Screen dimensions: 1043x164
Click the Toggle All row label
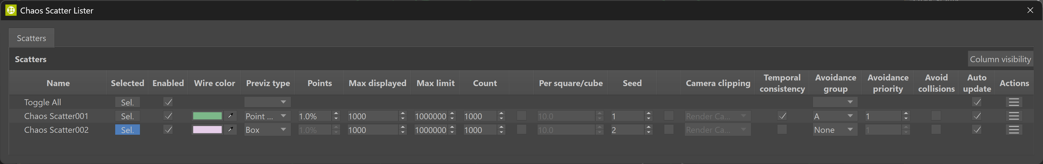click(x=43, y=102)
